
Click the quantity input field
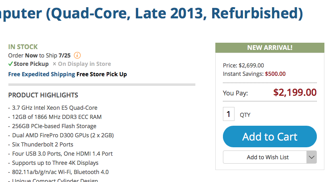coord(229,115)
